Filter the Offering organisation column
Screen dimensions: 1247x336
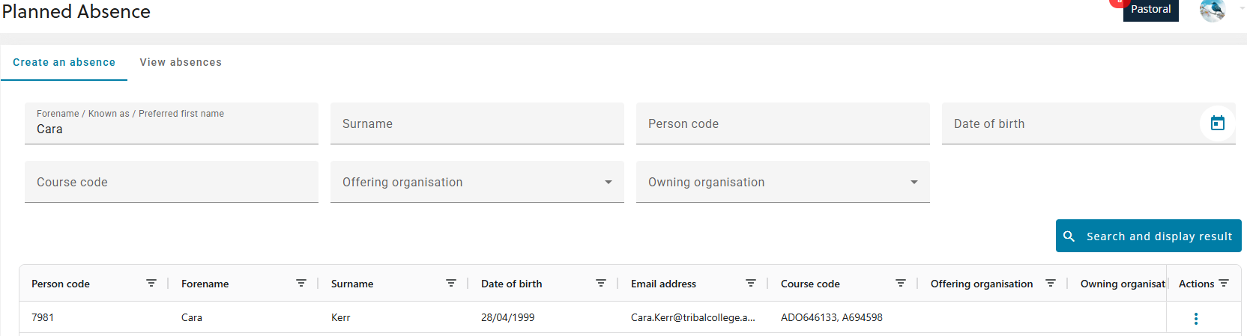click(1051, 284)
